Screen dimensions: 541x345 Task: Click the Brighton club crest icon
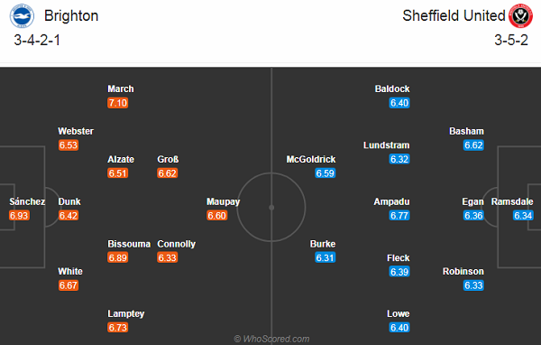tap(22, 16)
